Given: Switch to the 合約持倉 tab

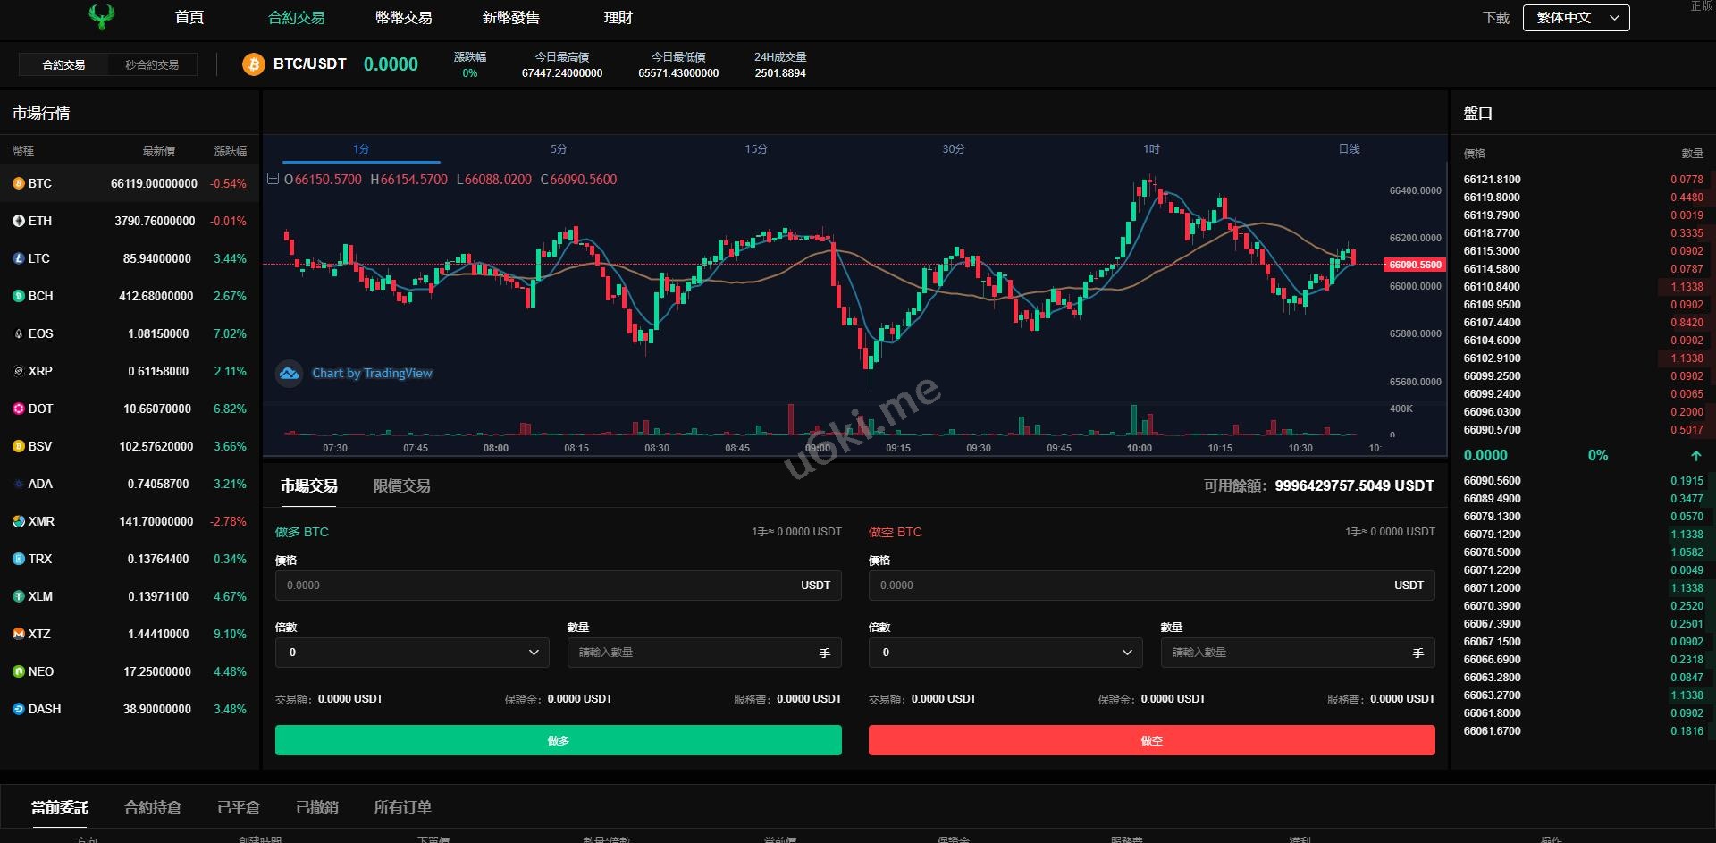Looking at the screenshot, I should [153, 807].
